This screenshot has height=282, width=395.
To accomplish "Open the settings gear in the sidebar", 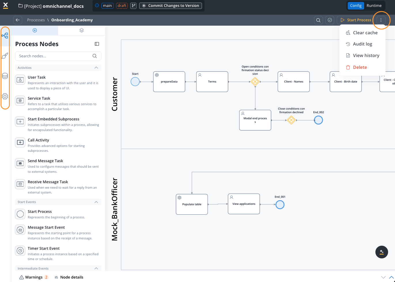I will 5,96.
